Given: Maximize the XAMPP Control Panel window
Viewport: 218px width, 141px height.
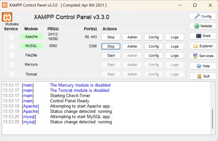Looking at the screenshot, I should pyautogui.click(x=195, y=5).
